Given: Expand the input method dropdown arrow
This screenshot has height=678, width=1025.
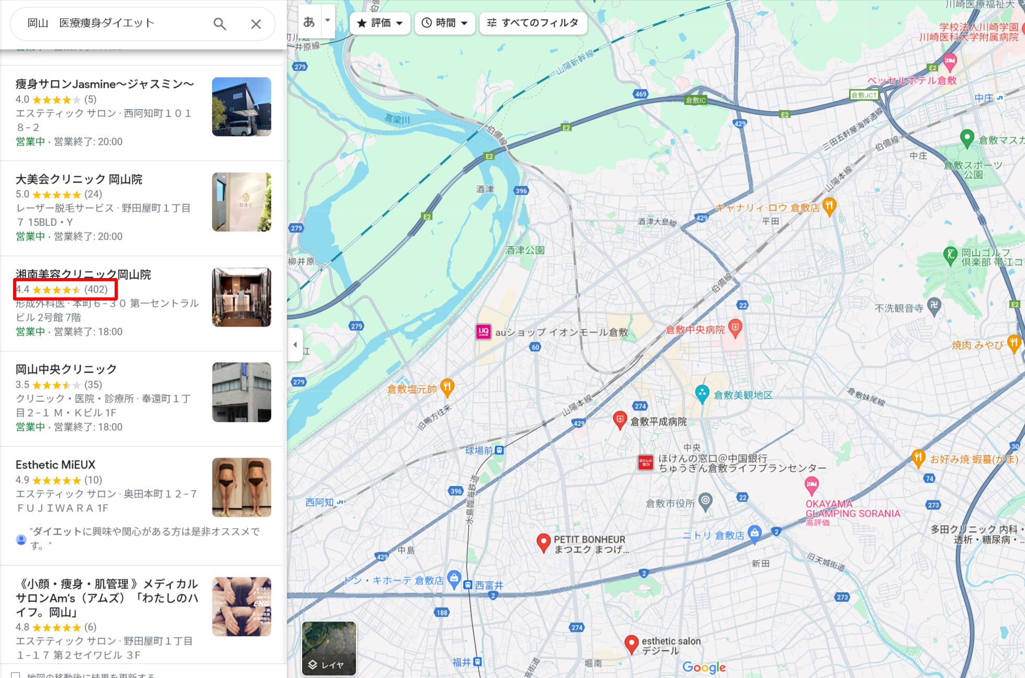Looking at the screenshot, I should coord(328,21).
